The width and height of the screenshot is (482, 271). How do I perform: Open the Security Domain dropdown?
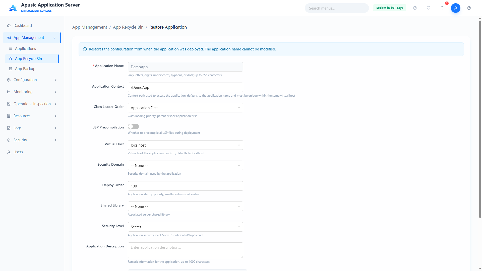point(185,165)
